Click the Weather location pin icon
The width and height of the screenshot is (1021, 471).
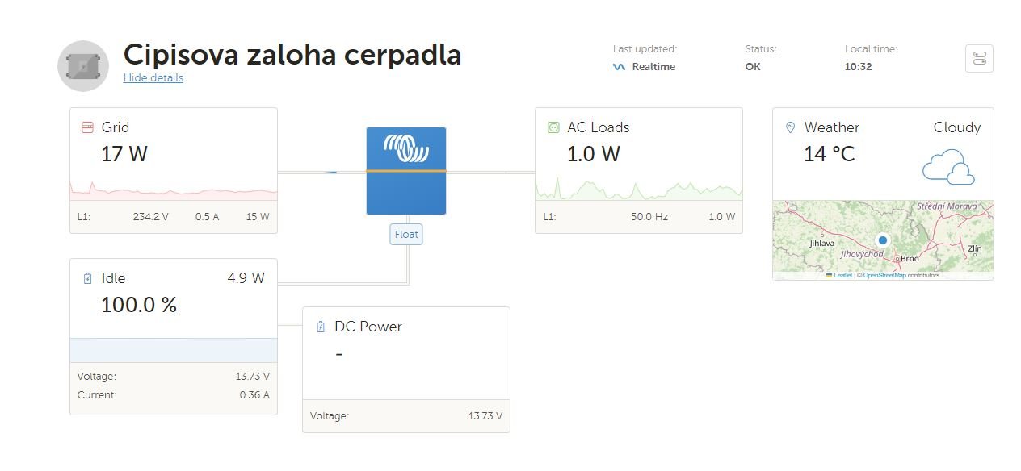pos(790,127)
